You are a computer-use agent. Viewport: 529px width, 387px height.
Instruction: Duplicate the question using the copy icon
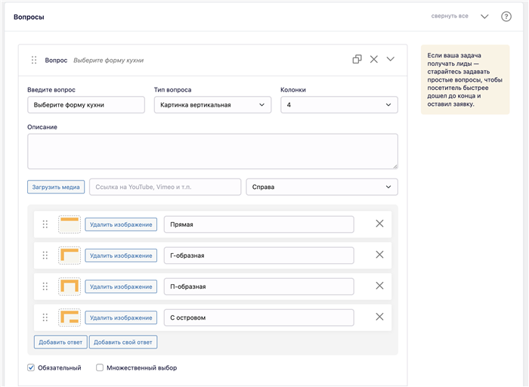[357, 60]
